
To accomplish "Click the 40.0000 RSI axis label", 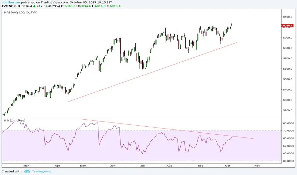I will [289, 153].
